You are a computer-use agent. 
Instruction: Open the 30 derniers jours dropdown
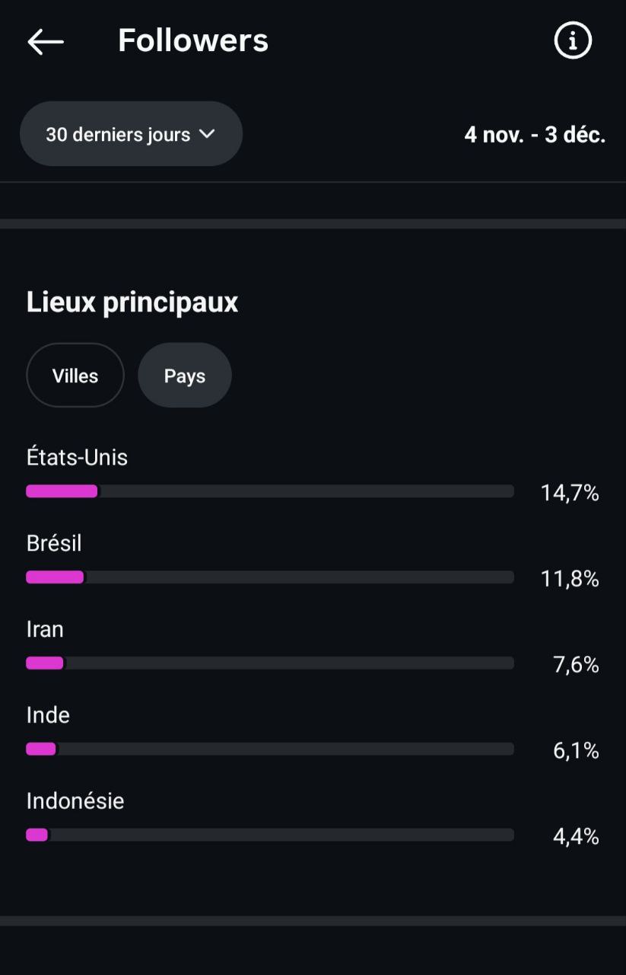coord(131,134)
